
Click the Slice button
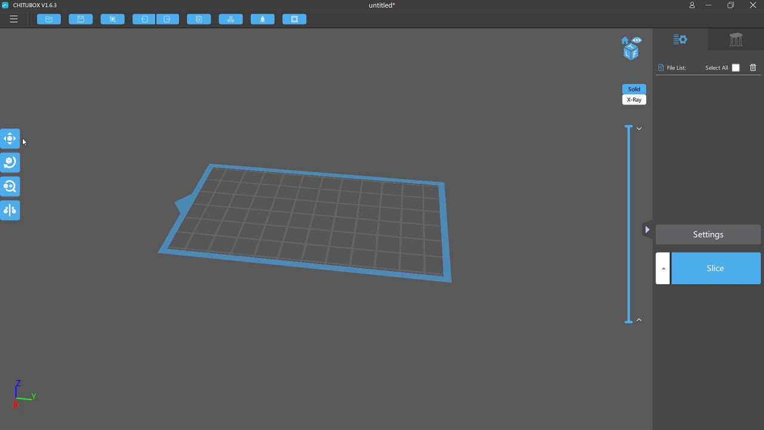[716, 268]
